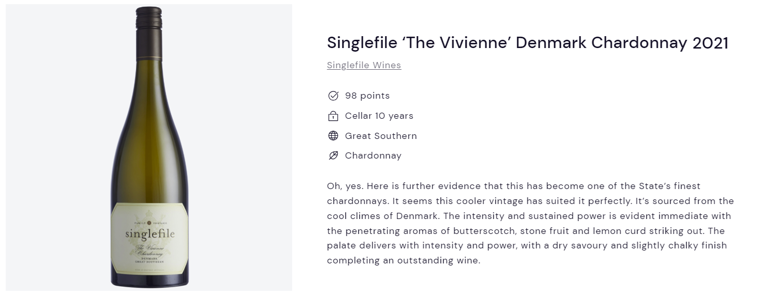Click the tasting notes paragraph
Viewport: 758px width, 297px height.
click(530, 223)
